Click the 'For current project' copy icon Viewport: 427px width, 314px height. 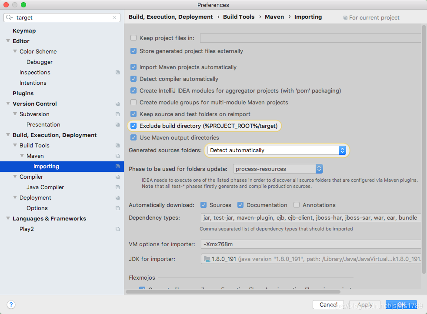point(345,18)
